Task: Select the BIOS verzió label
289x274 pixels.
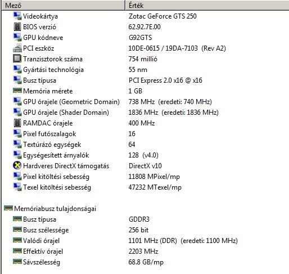Action: pos(39,27)
